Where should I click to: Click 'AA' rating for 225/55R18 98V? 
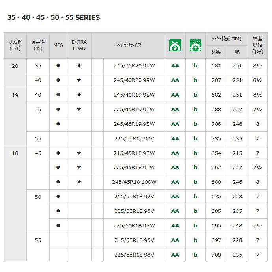pos(175,255)
